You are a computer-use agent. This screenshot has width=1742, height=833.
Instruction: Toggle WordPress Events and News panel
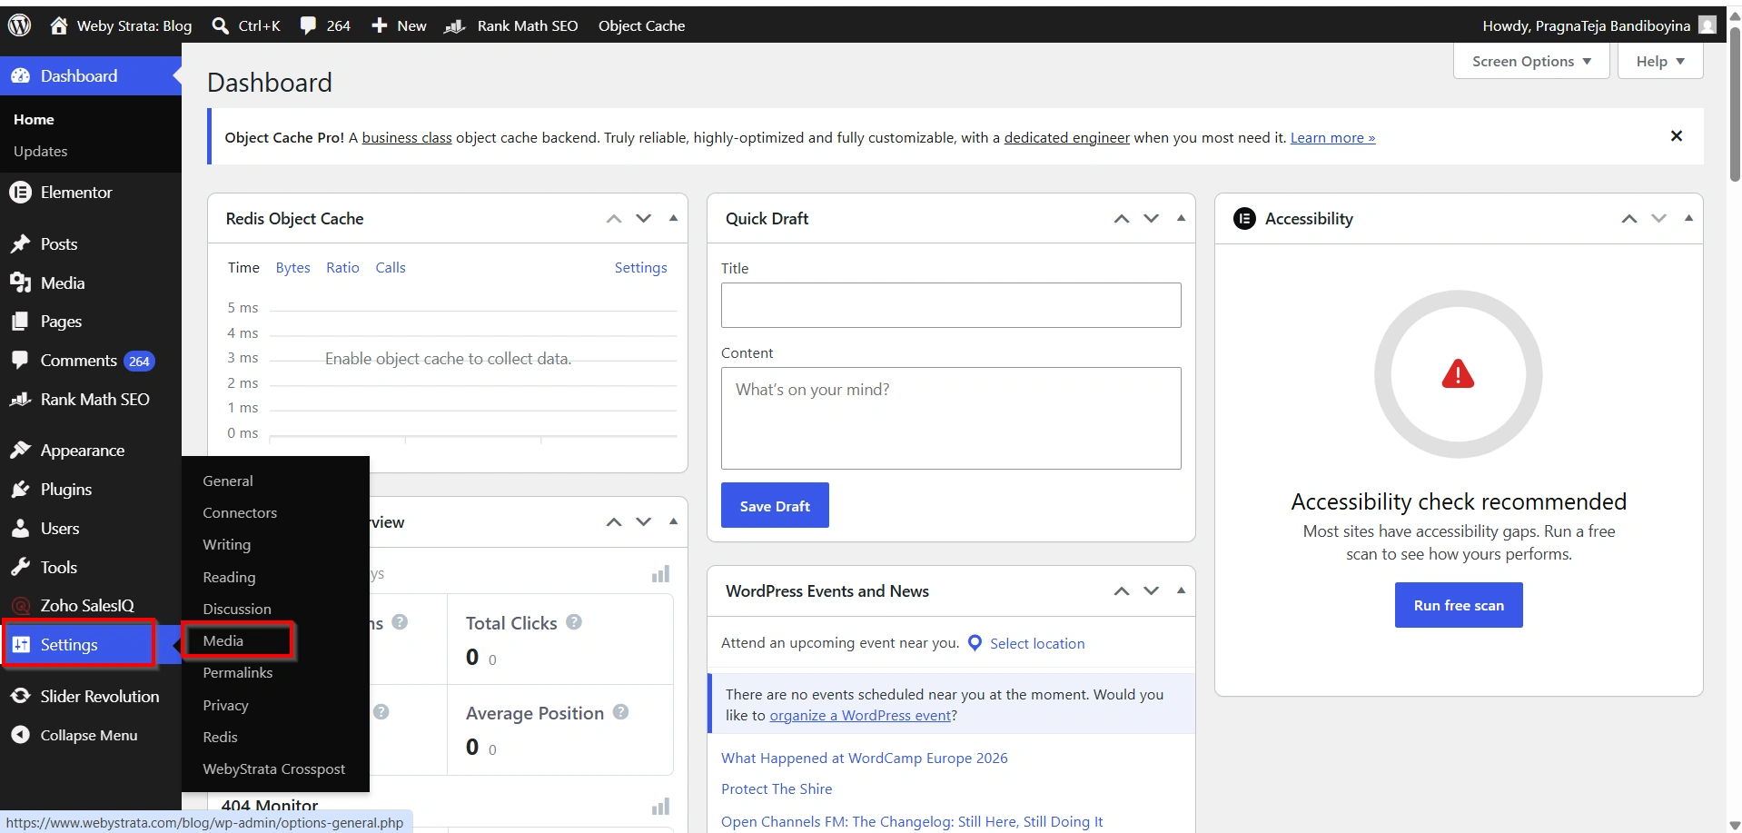pyautogui.click(x=1181, y=590)
